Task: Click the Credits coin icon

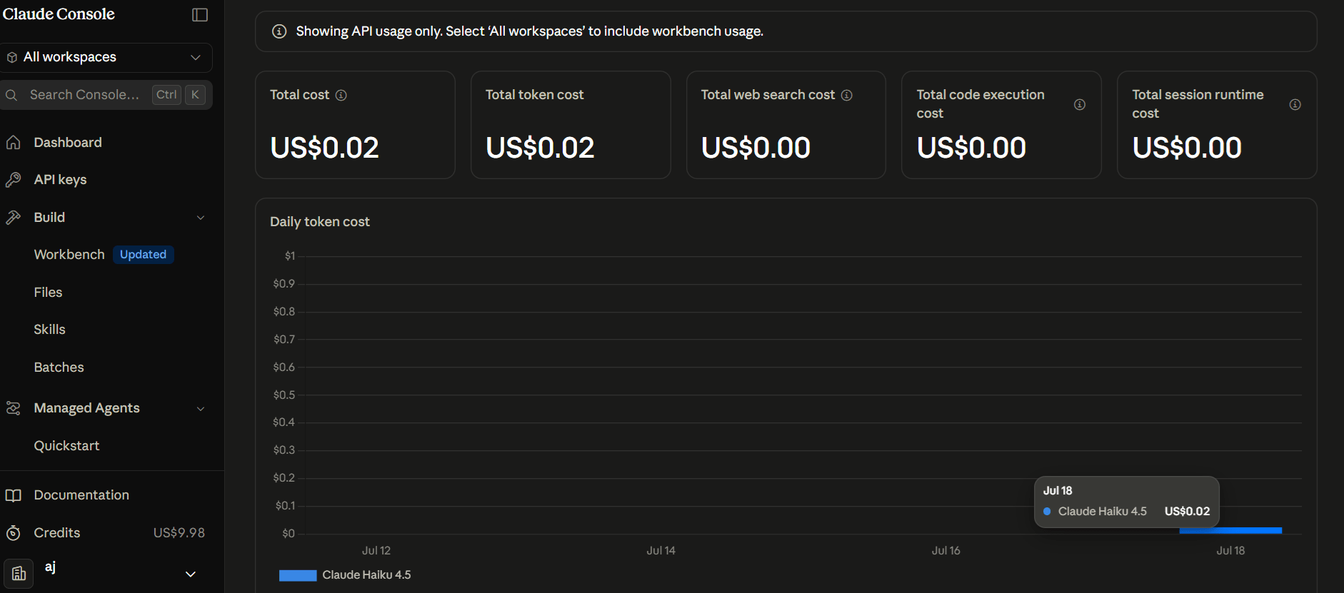Action: [x=13, y=533]
